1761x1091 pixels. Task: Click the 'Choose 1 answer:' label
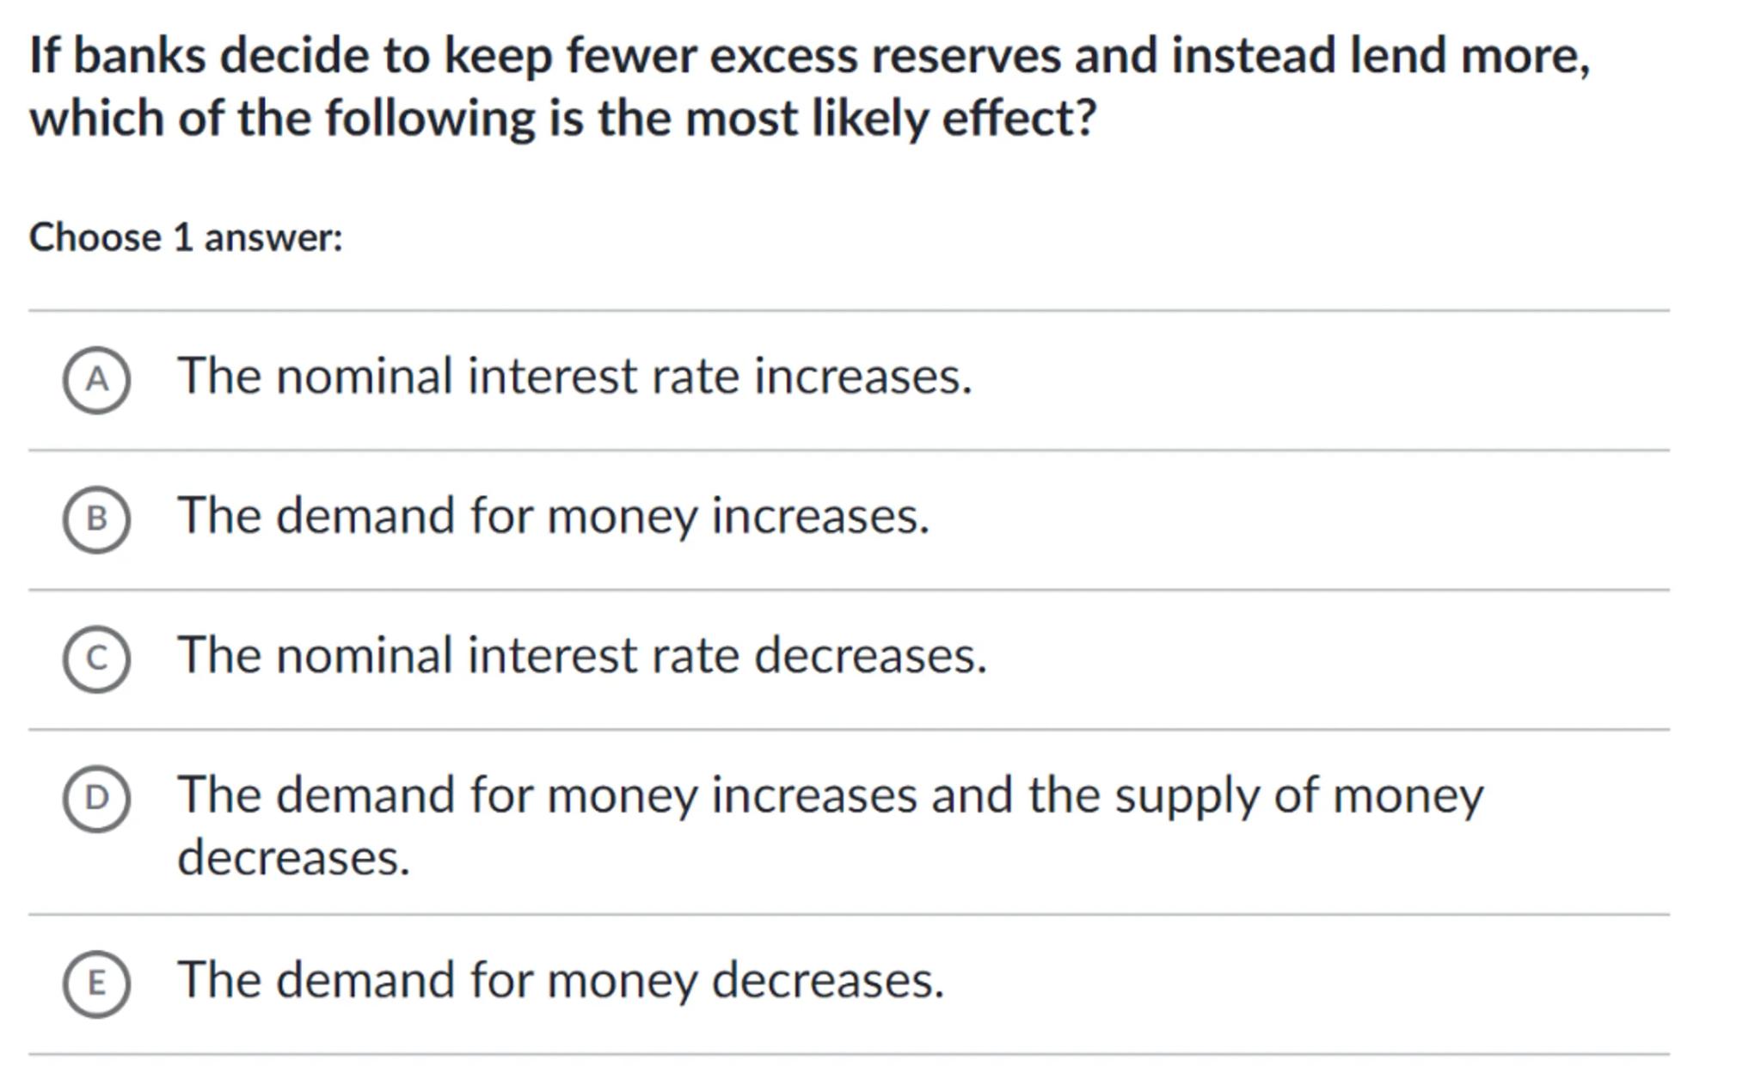(x=186, y=237)
